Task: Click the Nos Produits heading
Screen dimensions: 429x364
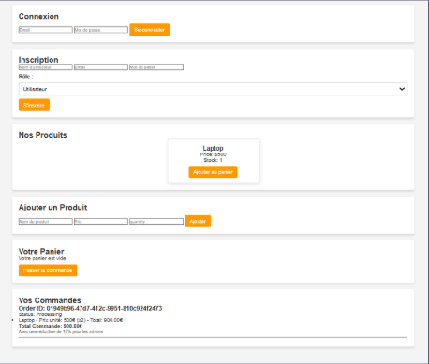Action: point(42,135)
